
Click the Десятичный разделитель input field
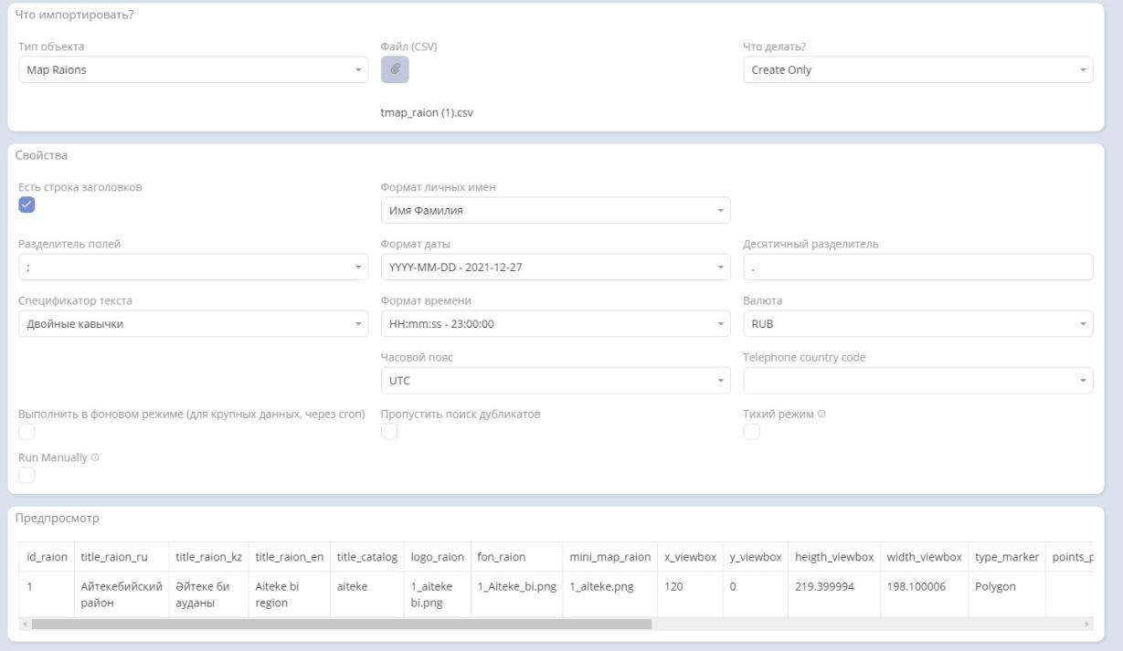tap(918, 267)
